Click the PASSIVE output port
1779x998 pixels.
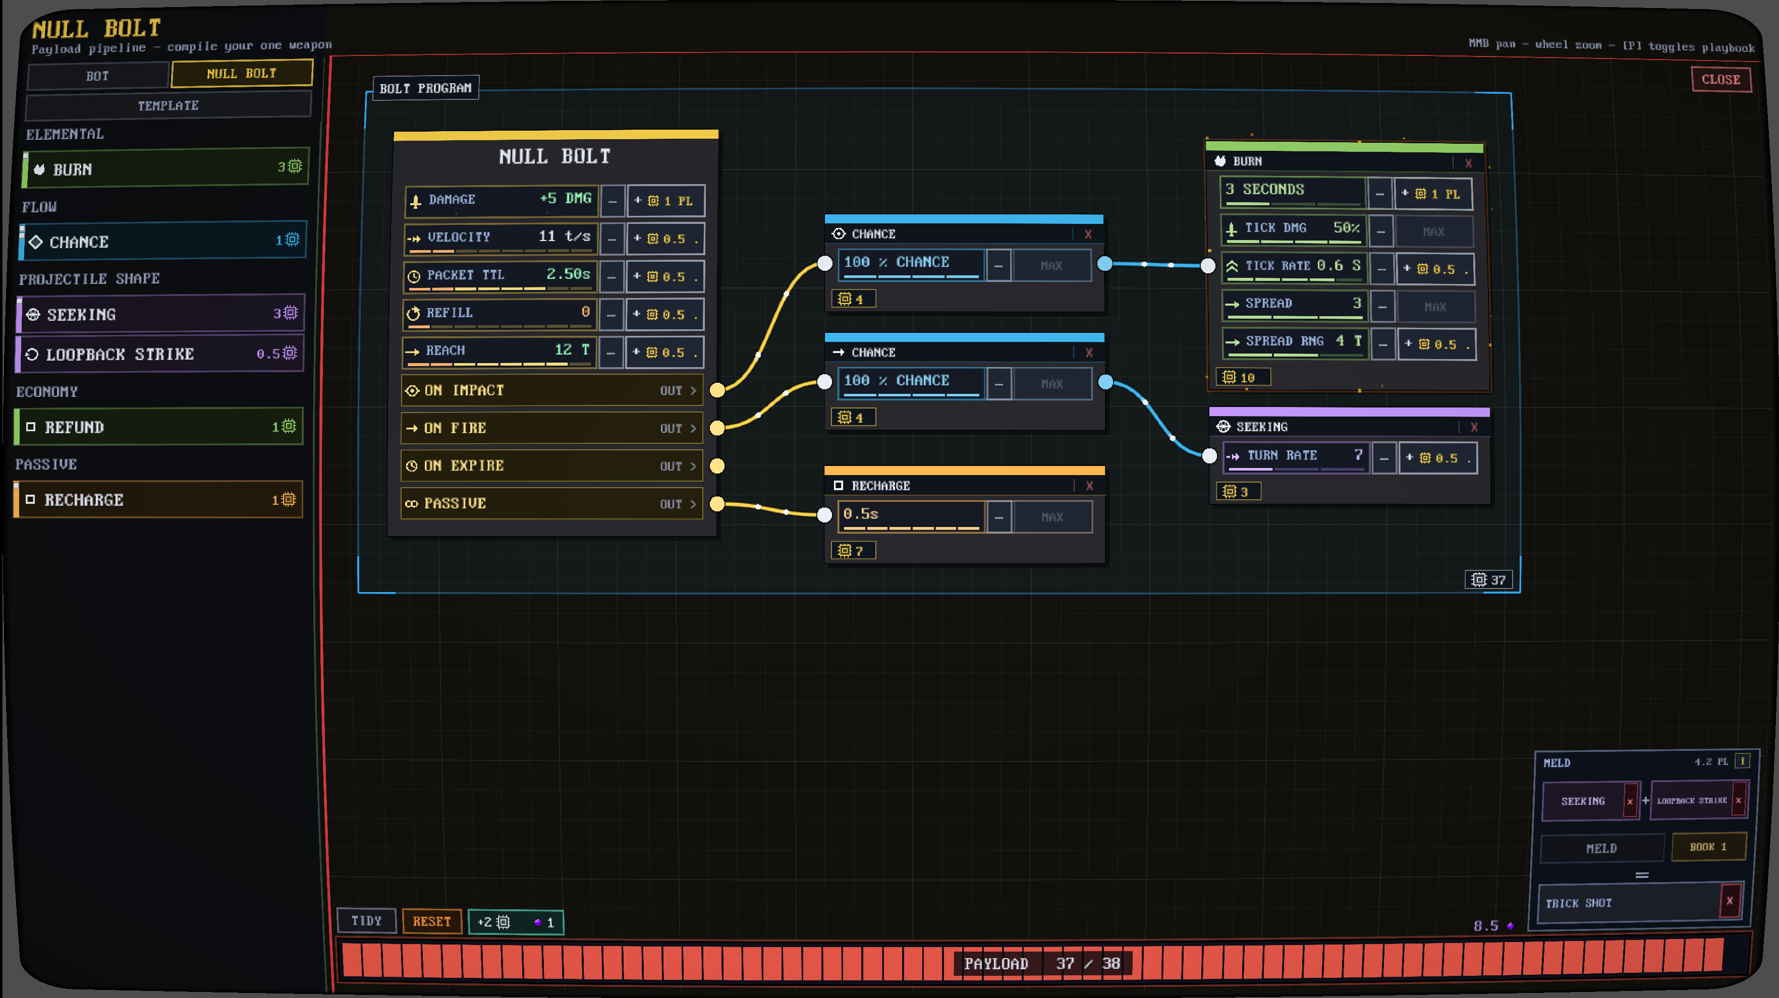tap(717, 504)
